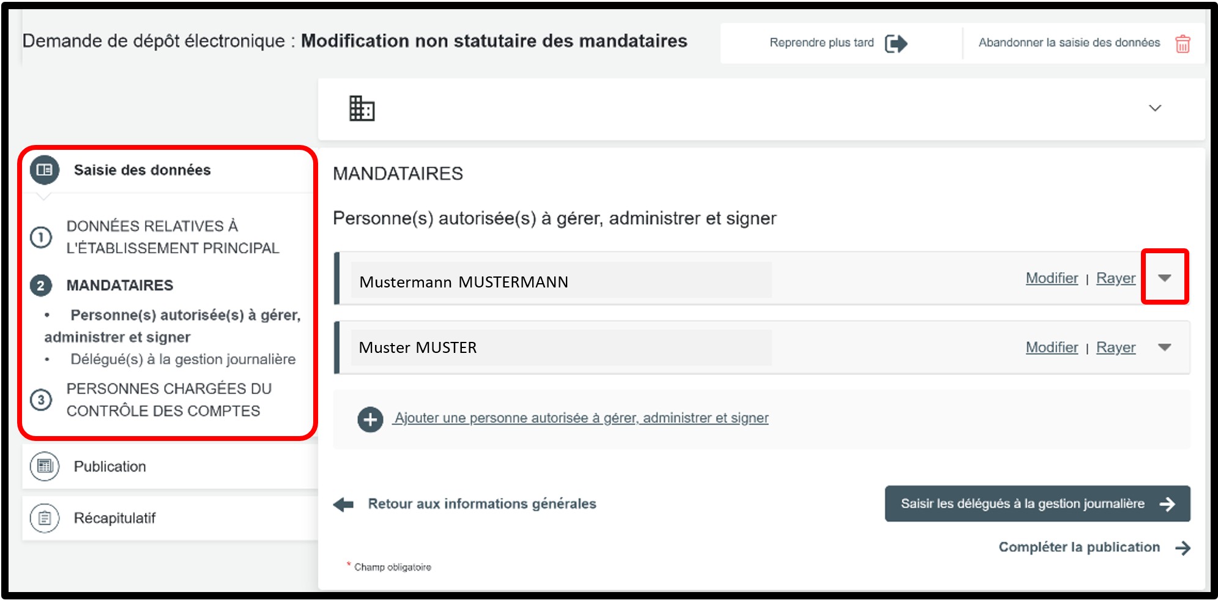Expand the Mustermann MUSTERMANN entry details
Viewport: 1218px width, 600px height.
[1164, 278]
